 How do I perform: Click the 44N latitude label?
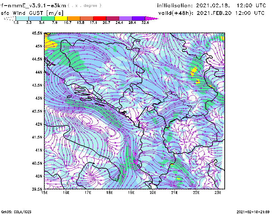point(39,72)
